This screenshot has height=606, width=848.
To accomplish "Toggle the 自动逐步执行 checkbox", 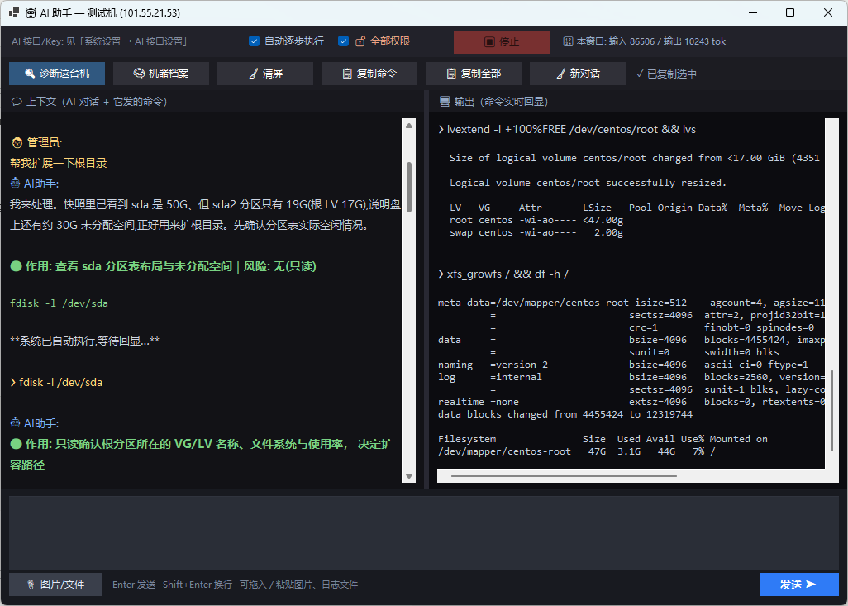I will tap(254, 41).
